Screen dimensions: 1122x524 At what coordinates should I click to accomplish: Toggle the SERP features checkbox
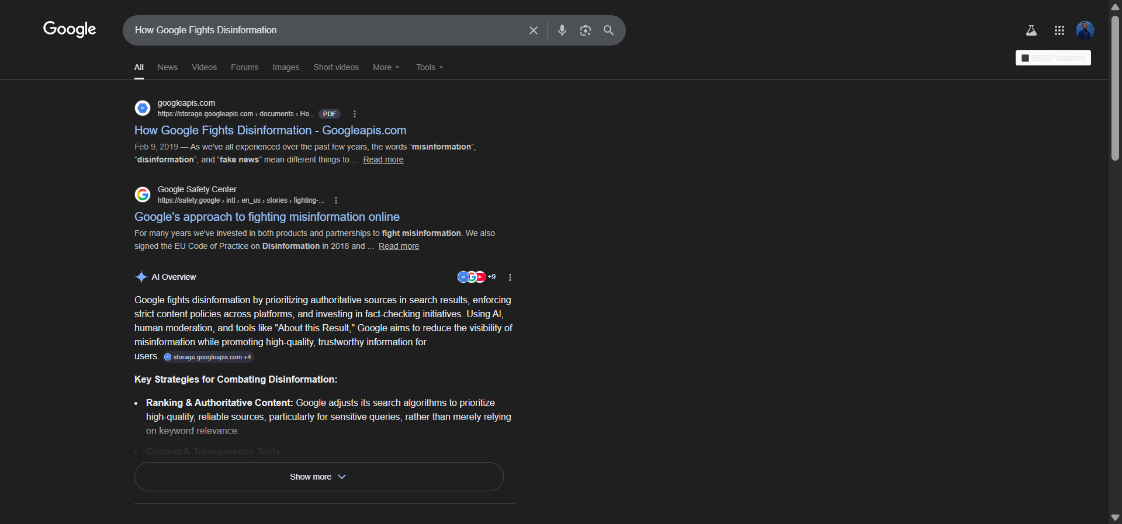(1025, 58)
